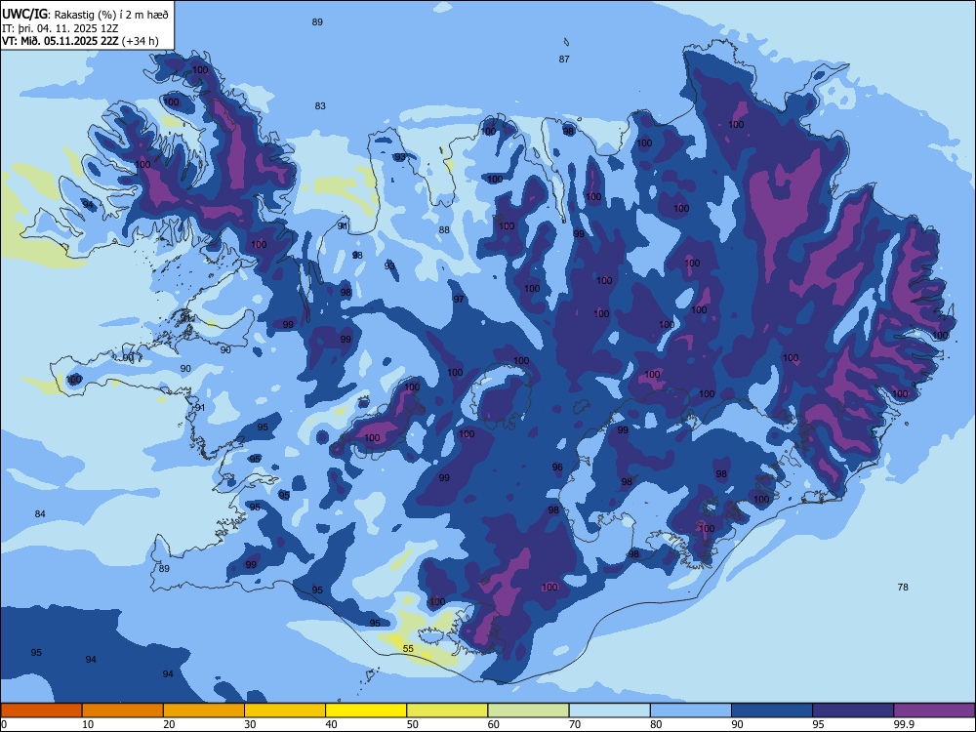Click the '10' legend scale label
The width and height of the screenshot is (976, 732).
[x=88, y=724]
